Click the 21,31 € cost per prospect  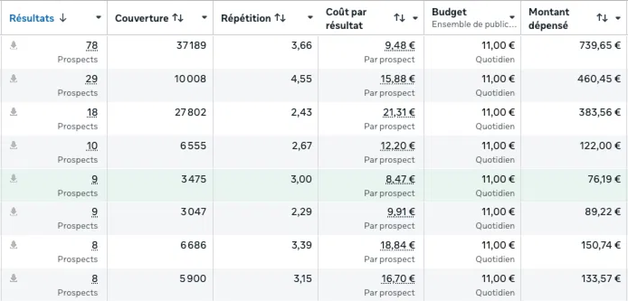(x=399, y=113)
